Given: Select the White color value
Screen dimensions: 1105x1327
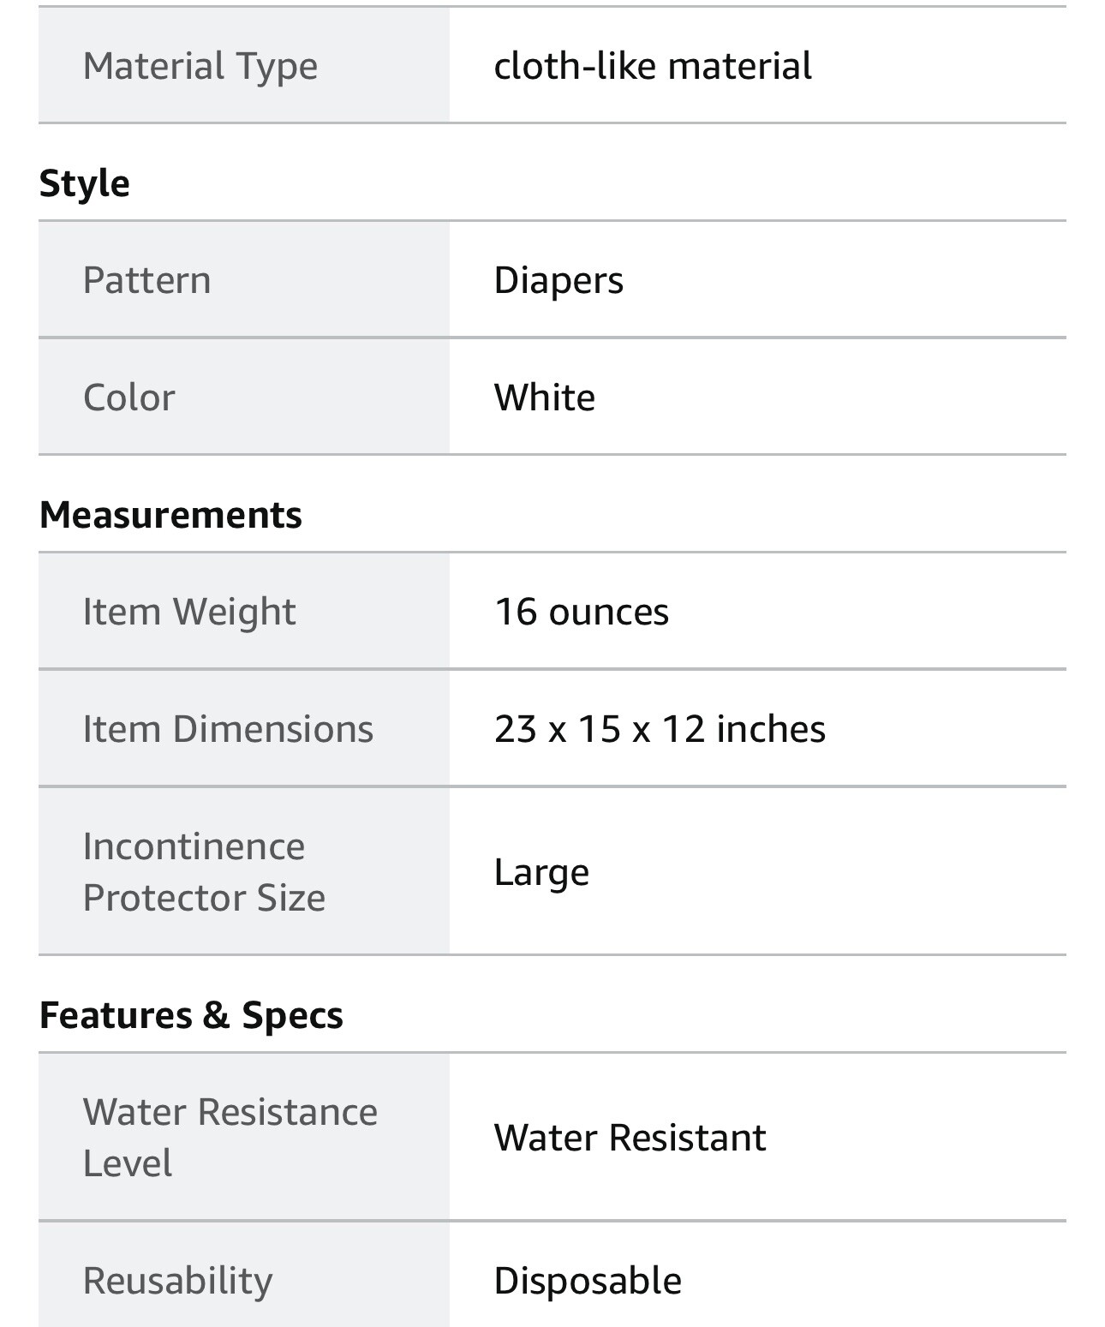Looking at the screenshot, I should coord(544,398).
